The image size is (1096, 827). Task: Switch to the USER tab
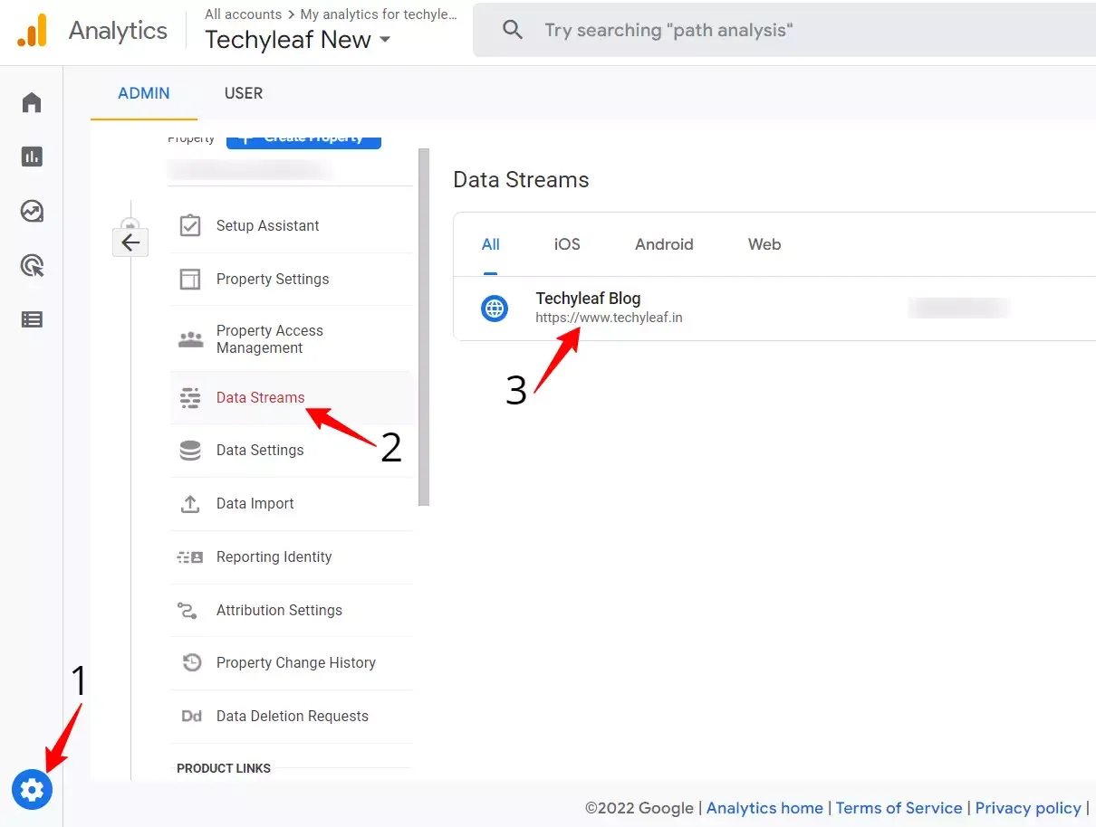click(x=244, y=93)
